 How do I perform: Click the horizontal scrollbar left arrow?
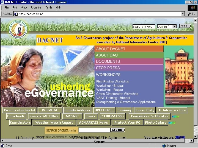click(x=2, y=140)
